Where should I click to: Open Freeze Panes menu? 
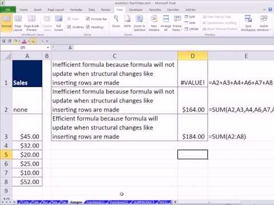pyautogui.click(x=178, y=23)
